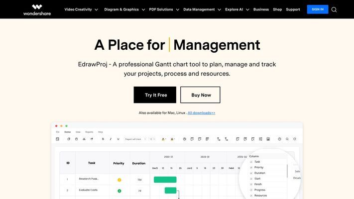Image resolution: width=354 pixels, height=199 pixels.
Task: Expand the Data Management menu
Action: click(x=202, y=9)
